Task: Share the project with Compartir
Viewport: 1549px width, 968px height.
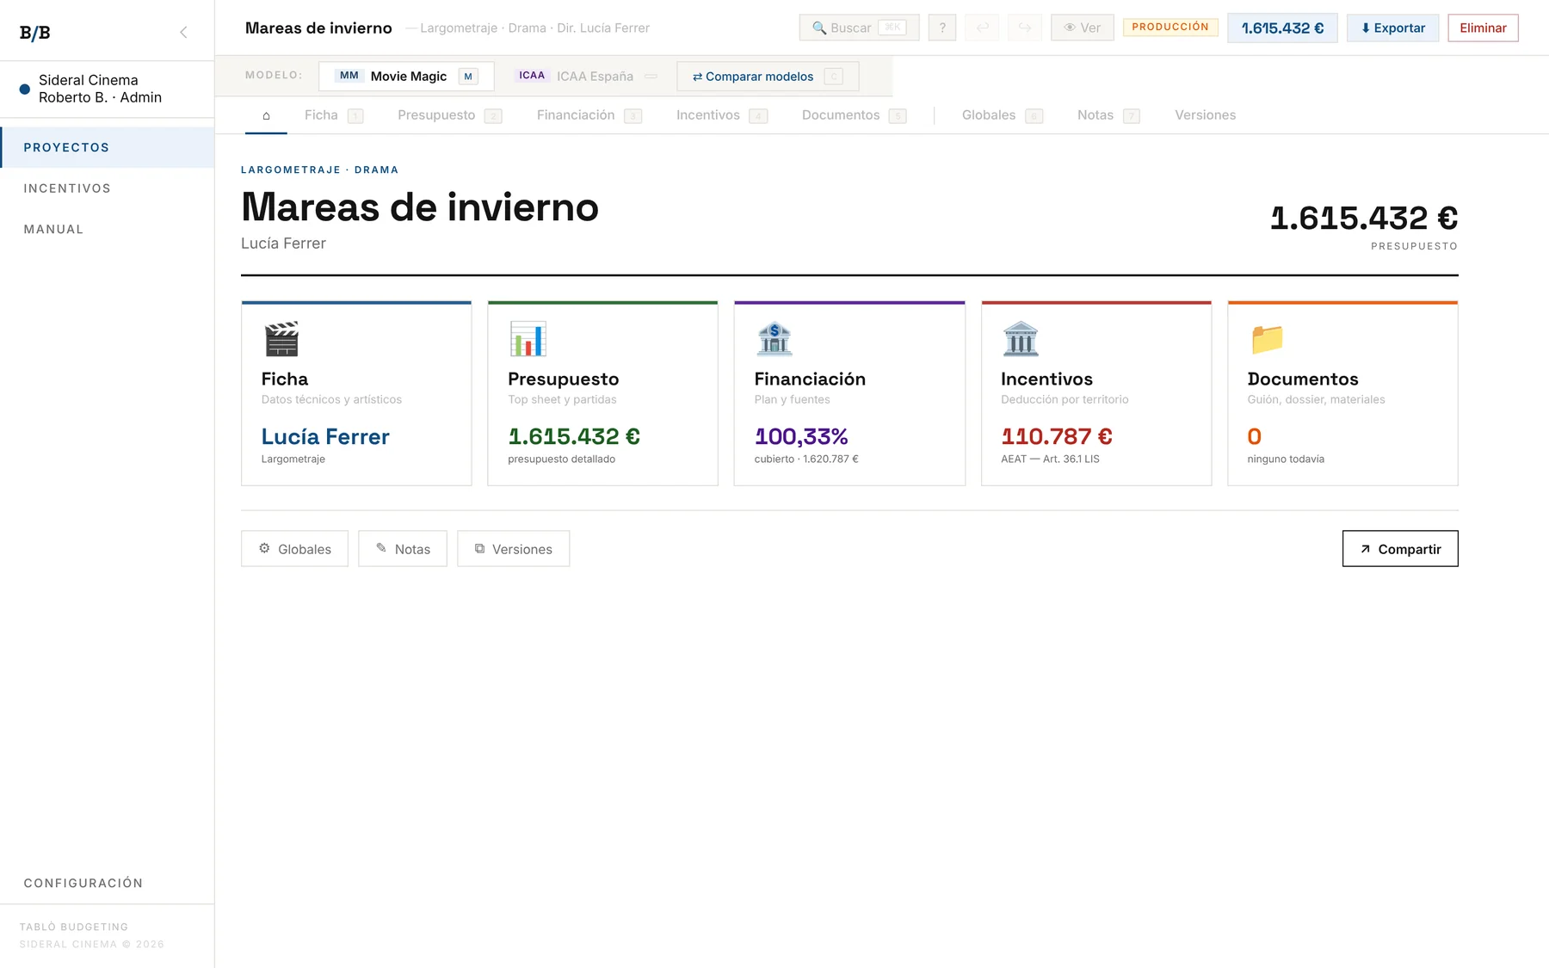Action: [1400, 549]
